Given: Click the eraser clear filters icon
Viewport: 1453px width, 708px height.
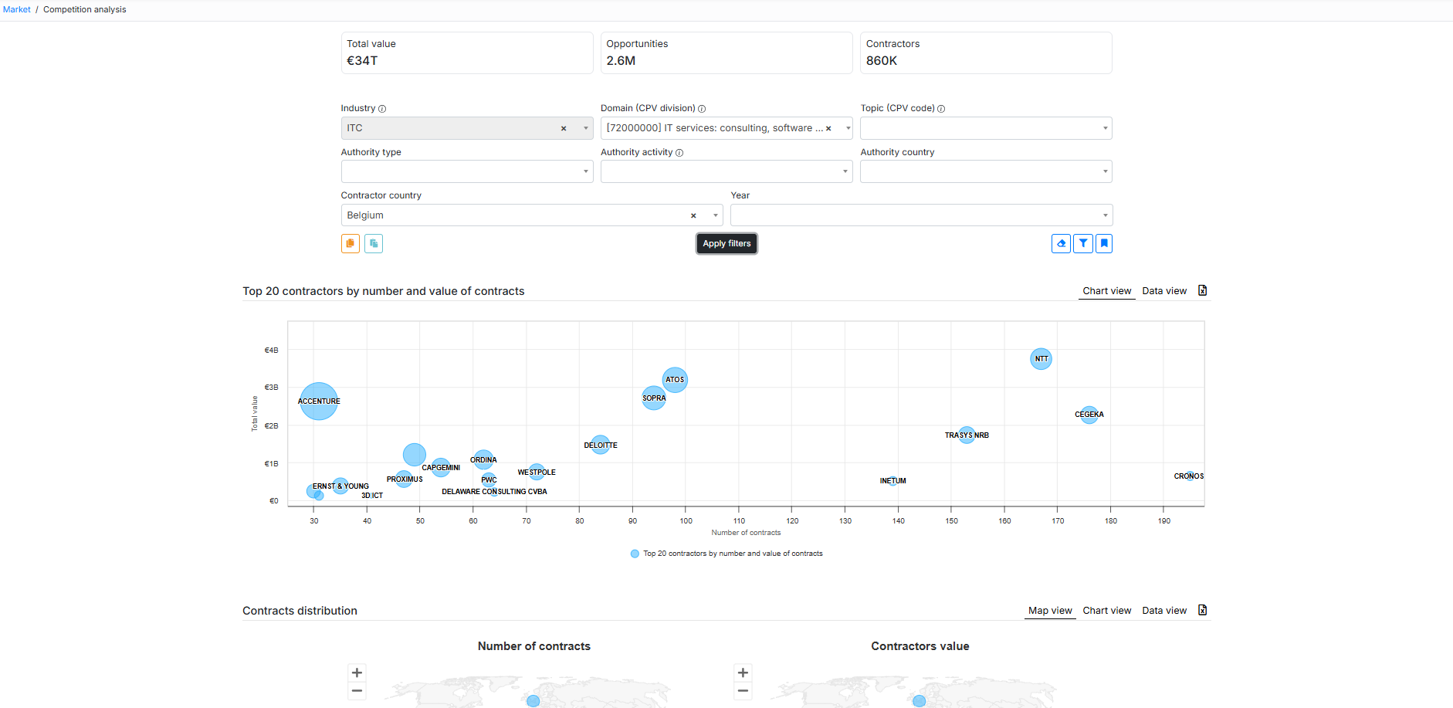Looking at the screenshot, I should (x=1061, y=243).
